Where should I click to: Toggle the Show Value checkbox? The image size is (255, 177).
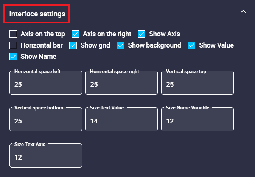point(192,45)
